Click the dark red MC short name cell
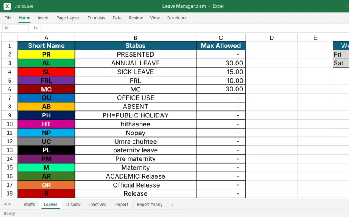Viewport: 349px width, 217px height. 46,89
